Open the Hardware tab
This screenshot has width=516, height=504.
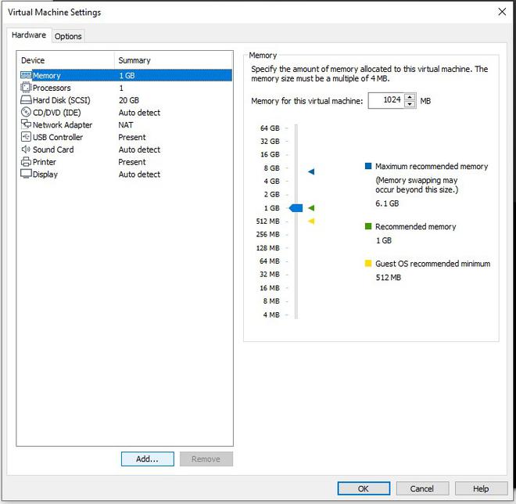click(x=29, y=35)
